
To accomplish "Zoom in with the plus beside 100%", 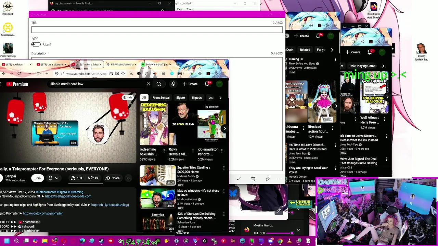I will pos(47,73).
